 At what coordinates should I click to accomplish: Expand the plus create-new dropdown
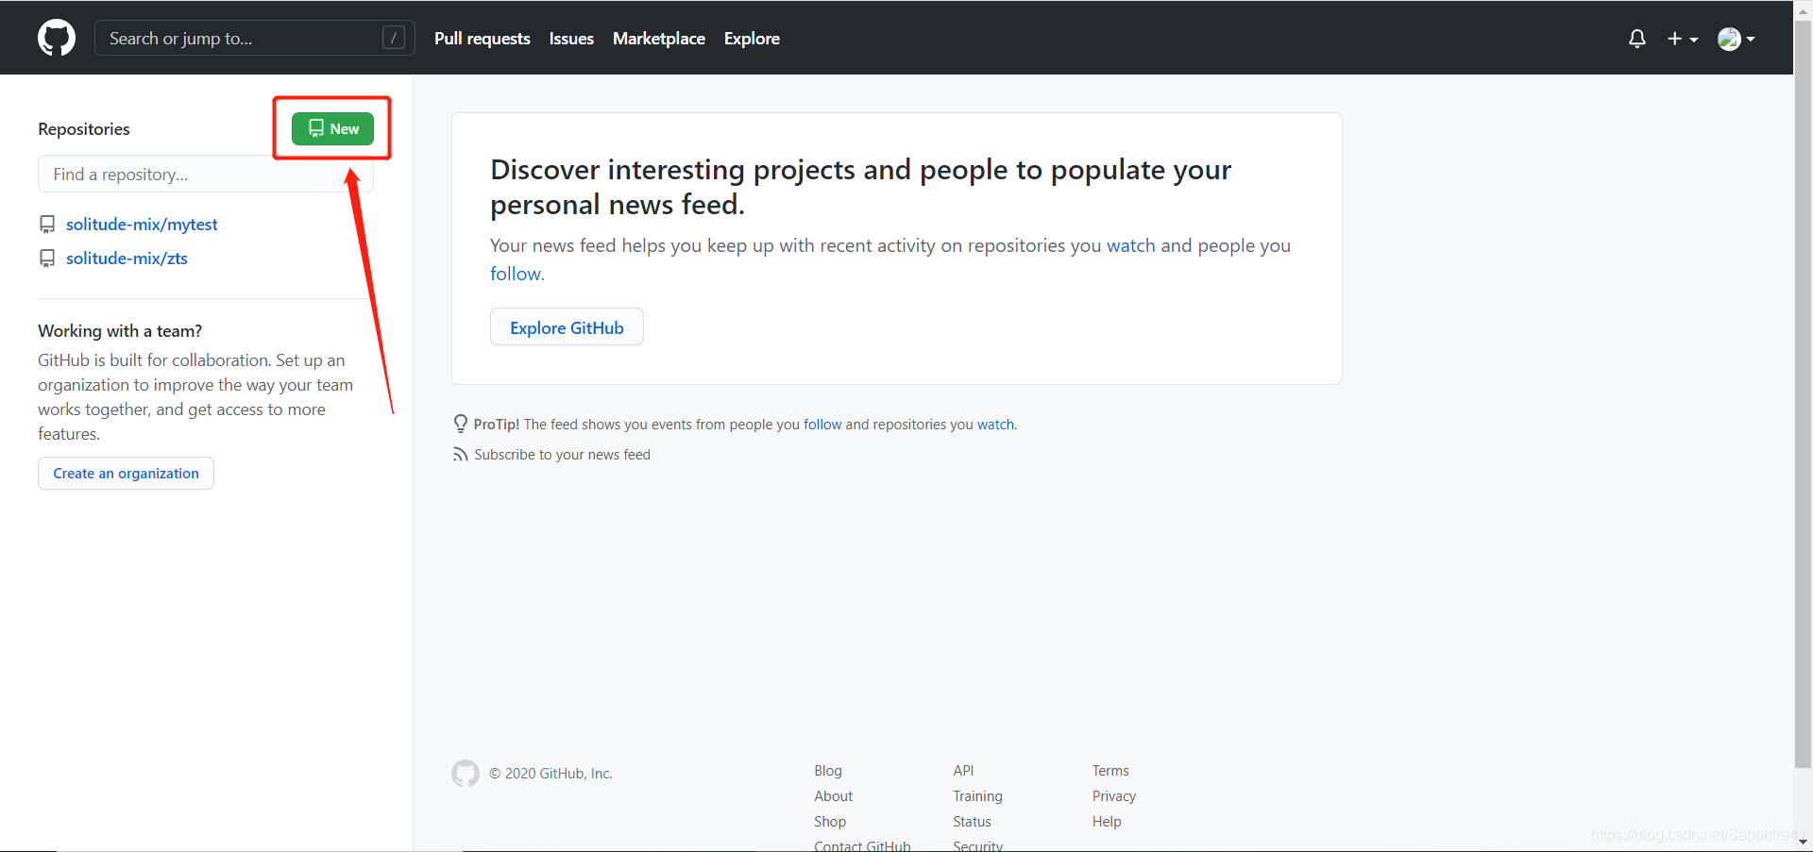coord(1683,39)
